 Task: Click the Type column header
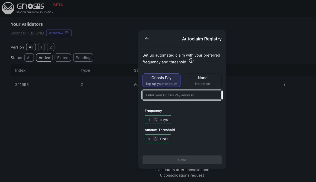(85, 70)
